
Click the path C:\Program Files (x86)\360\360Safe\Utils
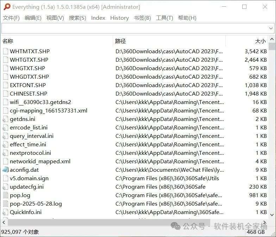(167, 178)
